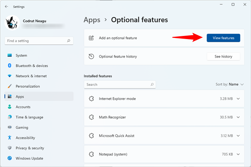The width and height of the screenshot is (251, 167).
Task: Select the Notepad (system) label
Action: point(113,154)
